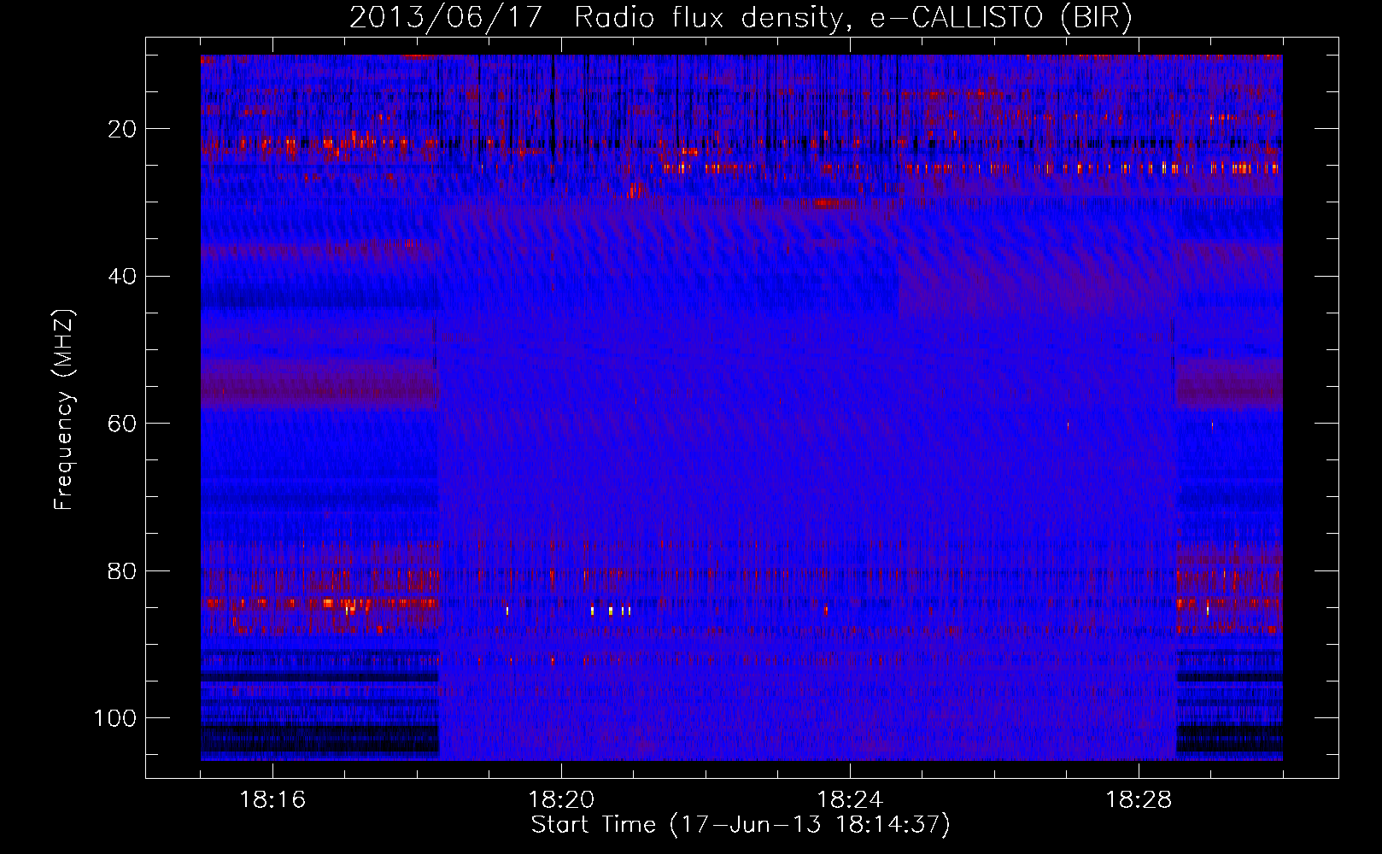Click the 40 MHz frequency tick label

tap(122, 277)
